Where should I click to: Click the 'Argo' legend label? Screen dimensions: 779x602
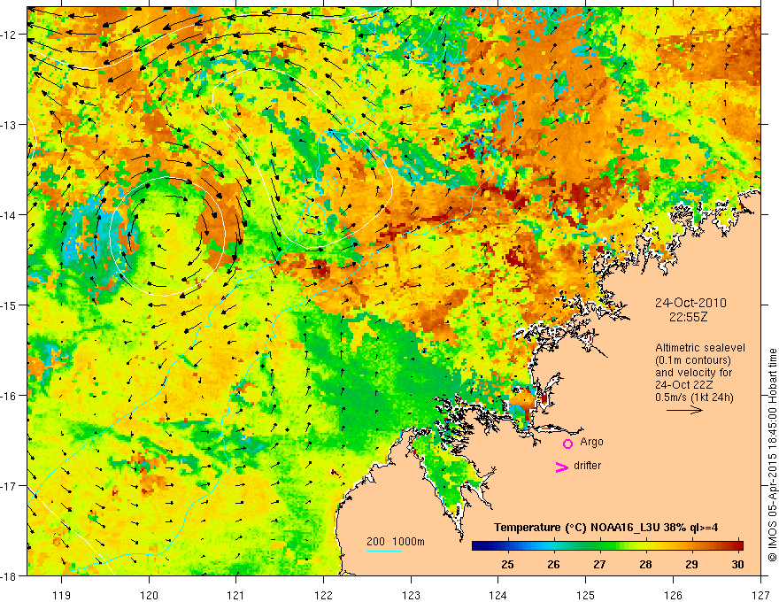[x=591, y=442]
